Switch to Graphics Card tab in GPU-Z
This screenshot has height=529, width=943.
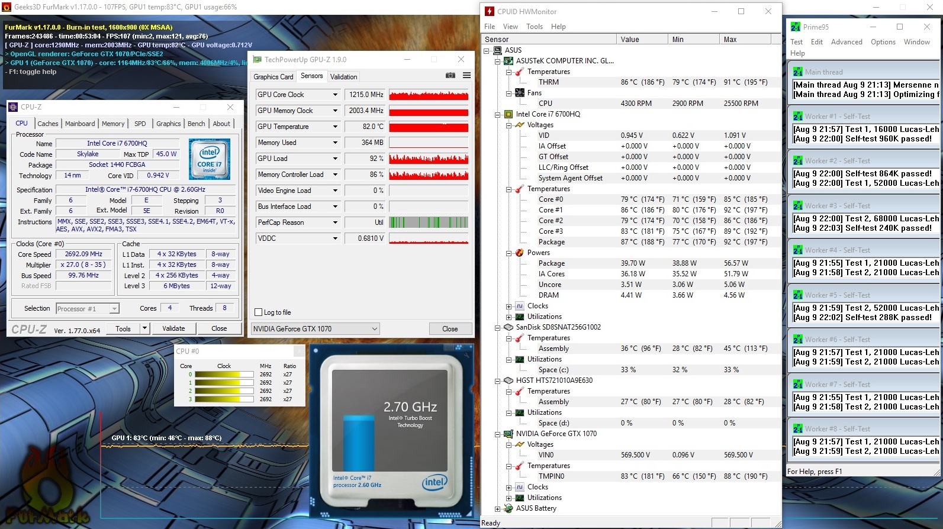click(x=273, y=77)
